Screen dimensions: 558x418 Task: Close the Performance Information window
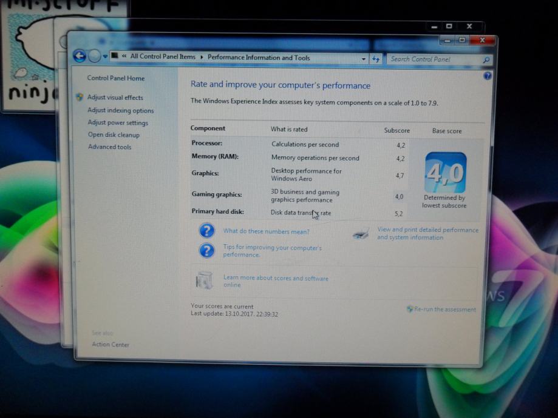coord(483,40)
